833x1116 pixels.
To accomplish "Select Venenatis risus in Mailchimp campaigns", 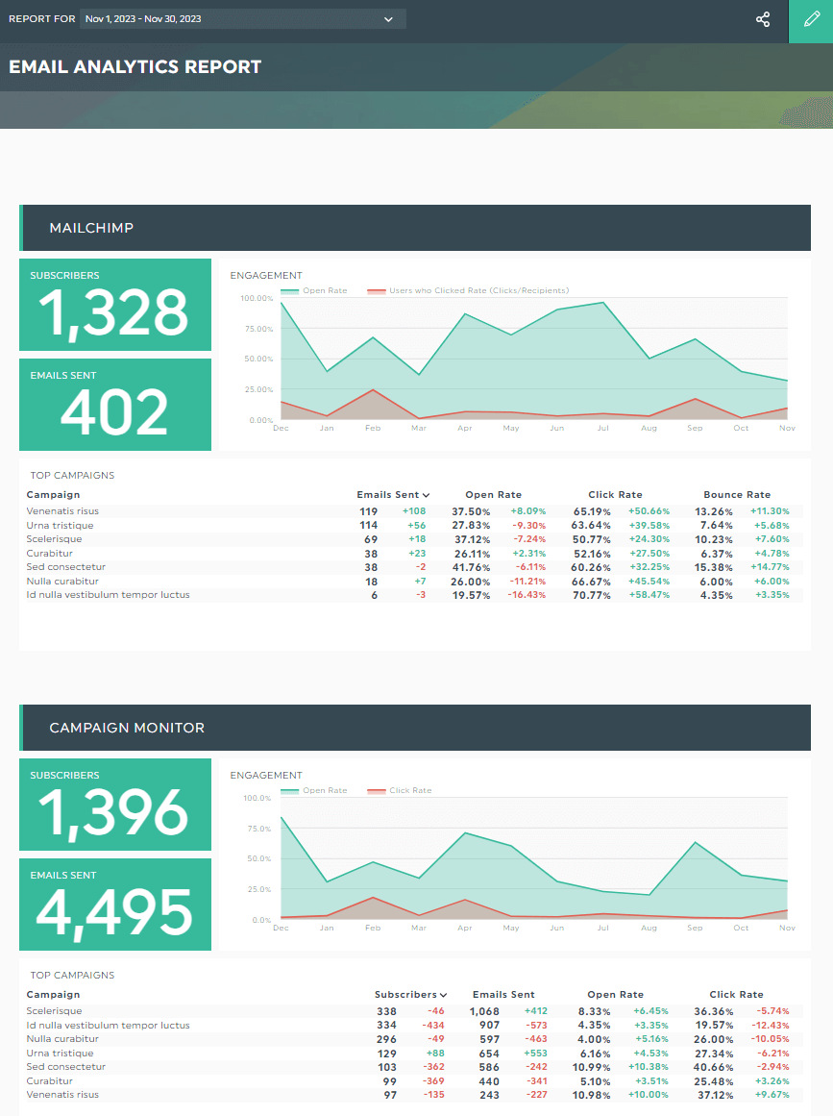I will tap(62, 511).
